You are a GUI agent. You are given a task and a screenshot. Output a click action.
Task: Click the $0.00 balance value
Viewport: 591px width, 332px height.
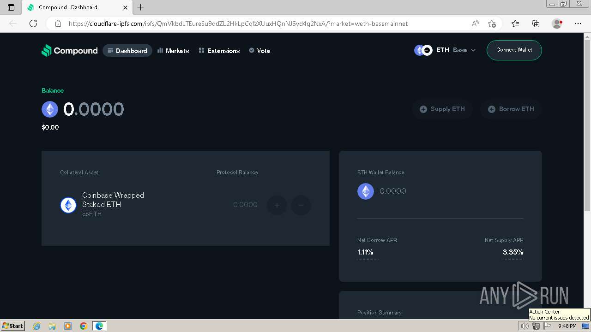50,127
